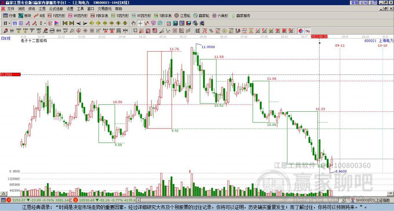Open the 论坛 forum link

point(364,3)
